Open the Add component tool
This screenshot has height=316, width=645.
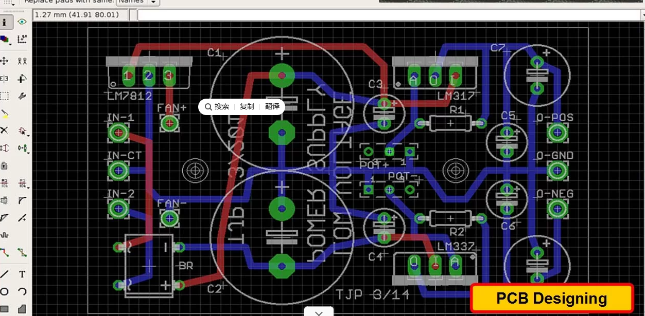22,131
